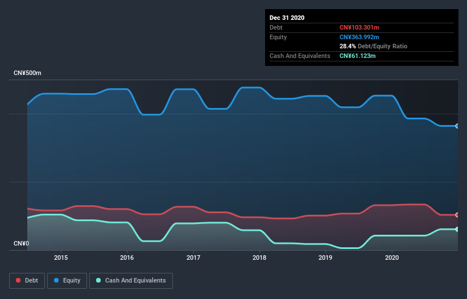Screen dimensions: 467x299
Task: Select the red Debt endpoint marker
Action: coord(457,215)
